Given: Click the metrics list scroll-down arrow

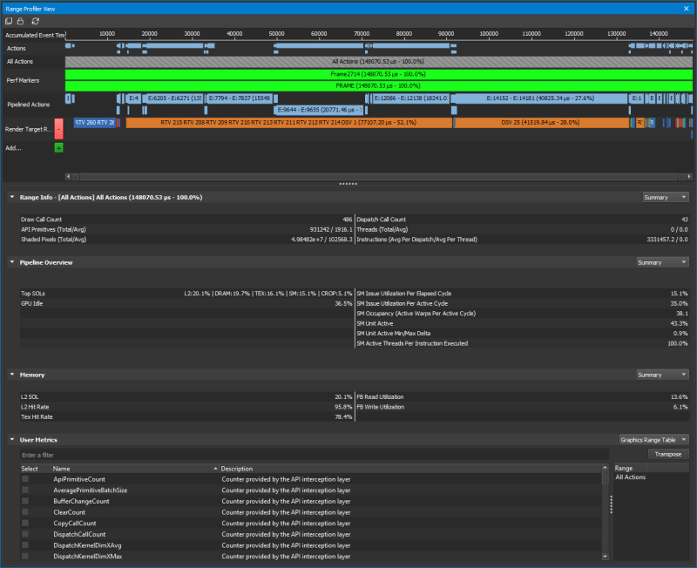Looking at the screenshot, I should coord(606,556).
